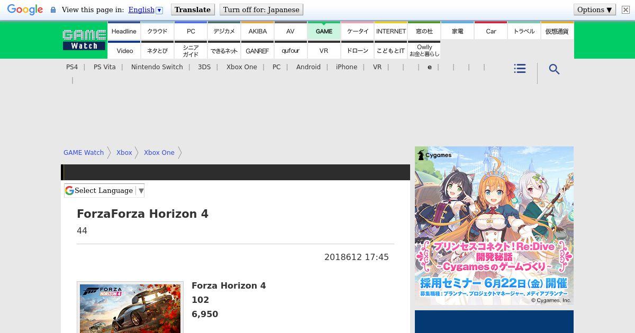Click the Cygames Princess Connect ad banner
Image resolution: width=635 pixels, height=333 pixels.
point(494,226)
